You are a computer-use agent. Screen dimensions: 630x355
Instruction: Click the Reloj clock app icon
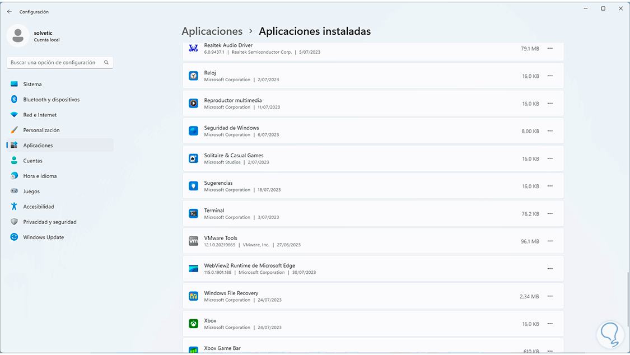193,76
